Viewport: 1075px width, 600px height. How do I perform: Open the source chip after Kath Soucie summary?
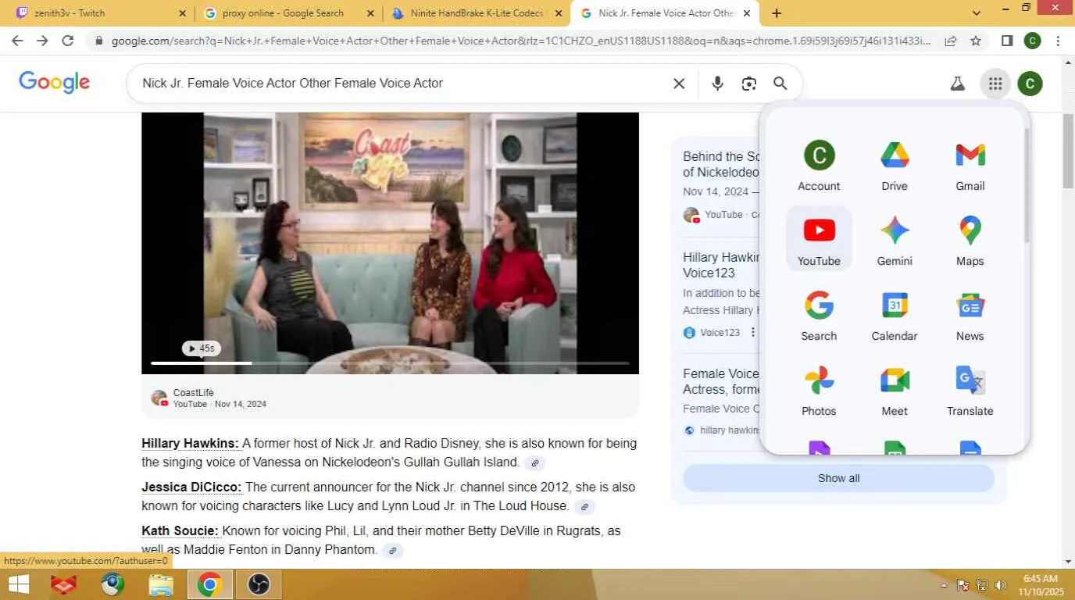[x=393, y=550]
